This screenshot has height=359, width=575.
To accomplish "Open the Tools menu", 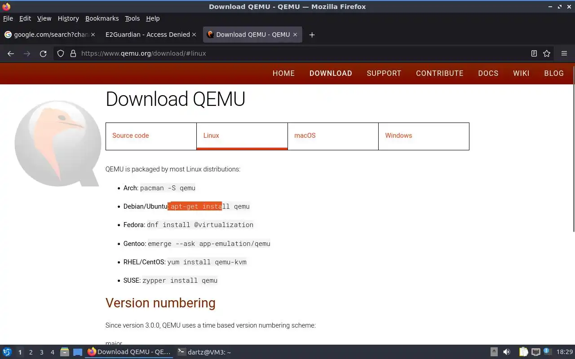I will click(133, 18).
